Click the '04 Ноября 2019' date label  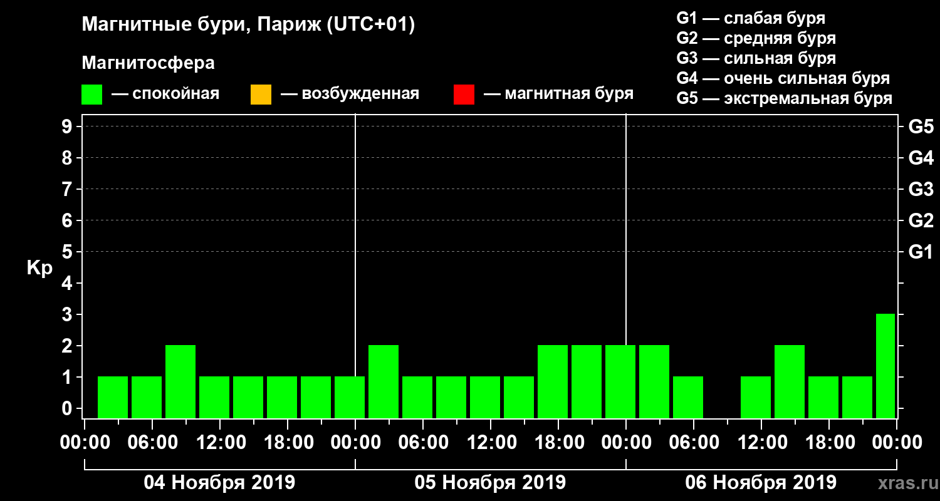click(x=219, y=483)
